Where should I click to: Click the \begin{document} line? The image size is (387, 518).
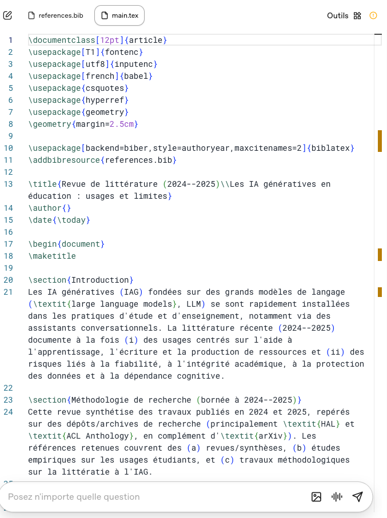tap(66, 244)
